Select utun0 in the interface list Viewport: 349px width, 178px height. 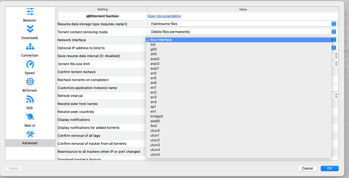tap(239, 131)
